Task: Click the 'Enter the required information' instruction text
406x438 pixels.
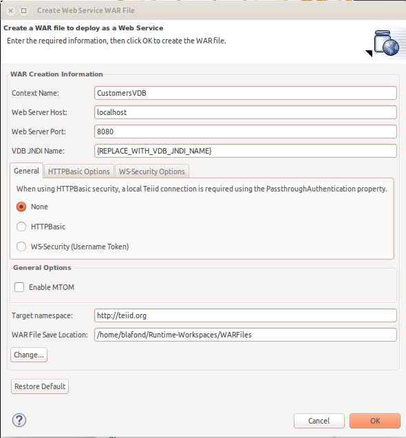Action: pos(116,41)
